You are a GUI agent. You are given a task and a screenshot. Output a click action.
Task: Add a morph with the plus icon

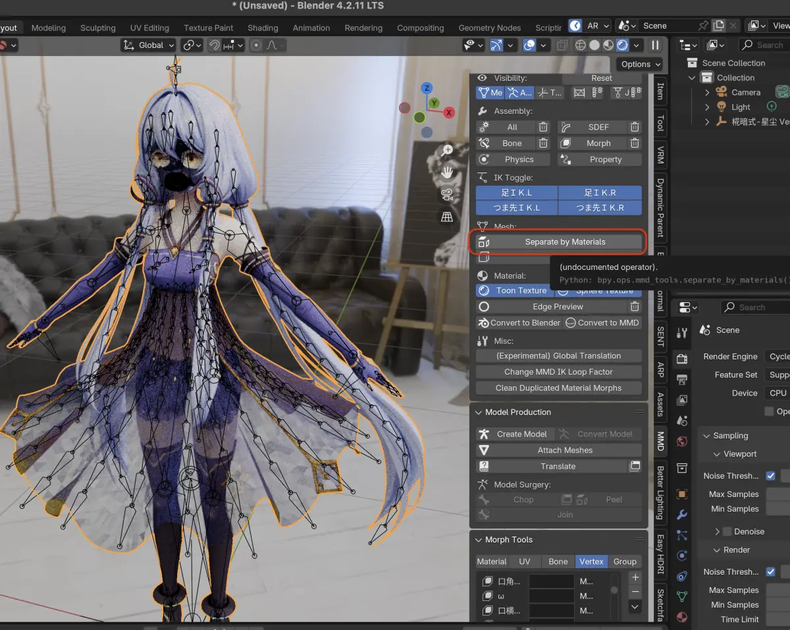[x=635, y=577]
